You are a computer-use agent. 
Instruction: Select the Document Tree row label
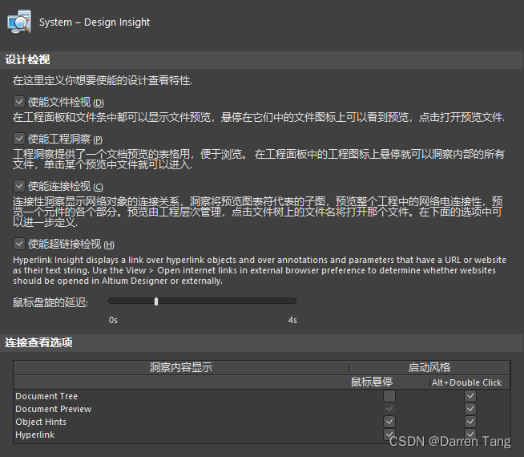46,396
